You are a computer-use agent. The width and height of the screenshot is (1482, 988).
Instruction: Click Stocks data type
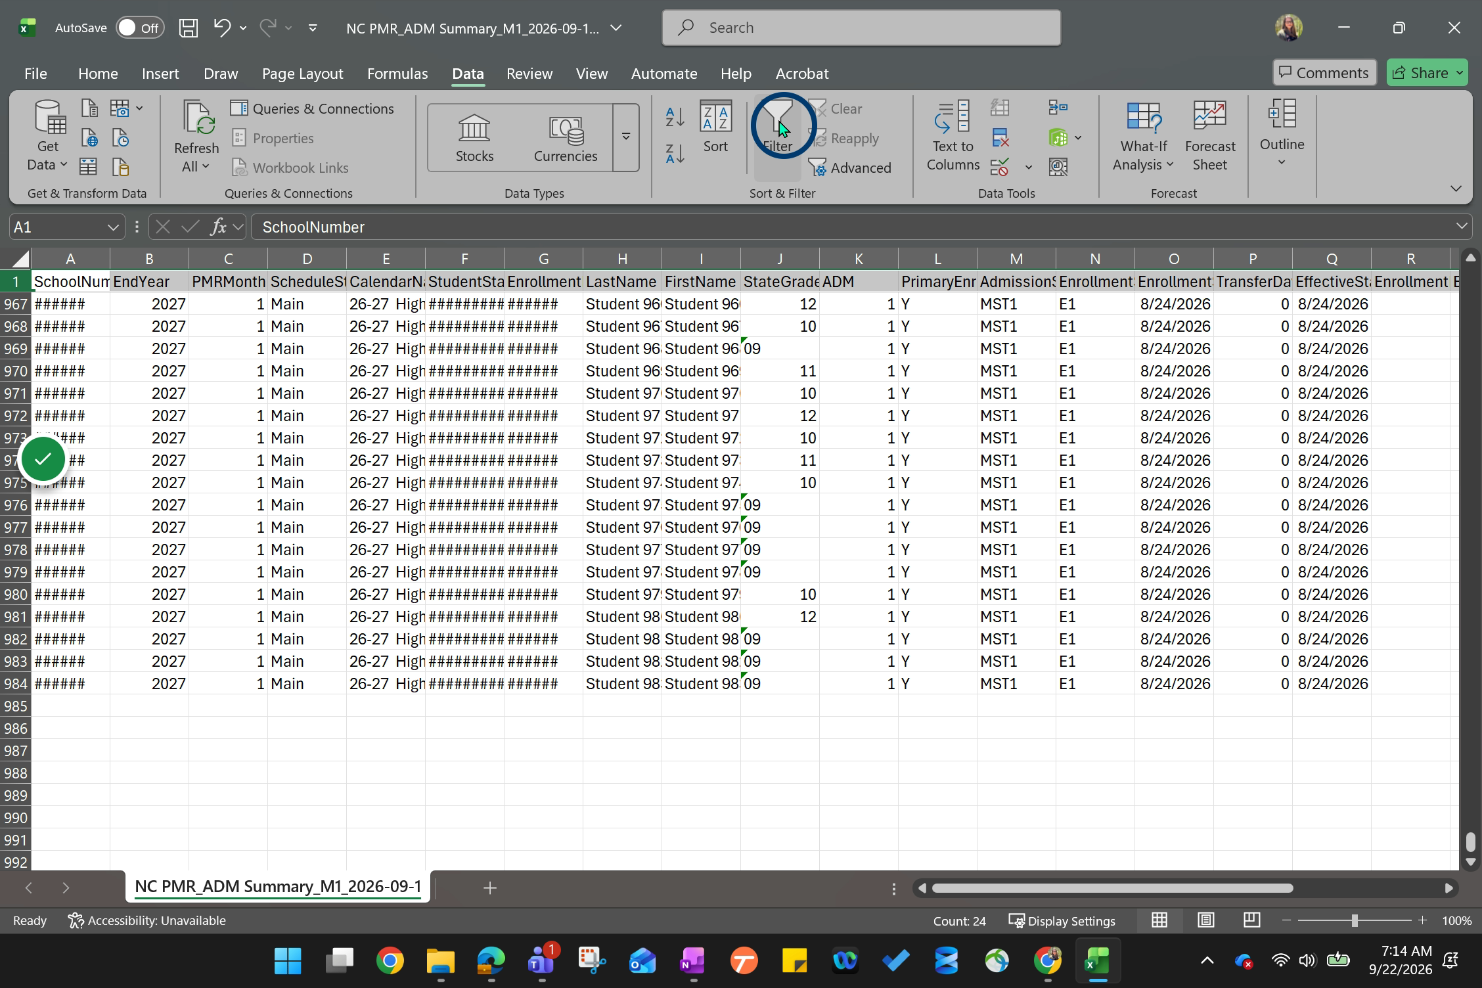click(x=474, y=138)
